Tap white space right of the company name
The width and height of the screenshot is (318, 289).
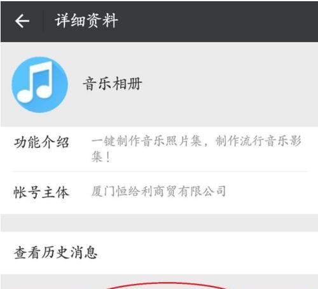[x=272, y=192]
